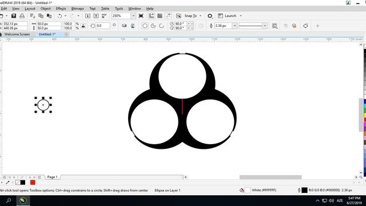The width and height of the screenshot is (366, 206).
Task: Mirror the object horizontally
Action: point(124,26)
